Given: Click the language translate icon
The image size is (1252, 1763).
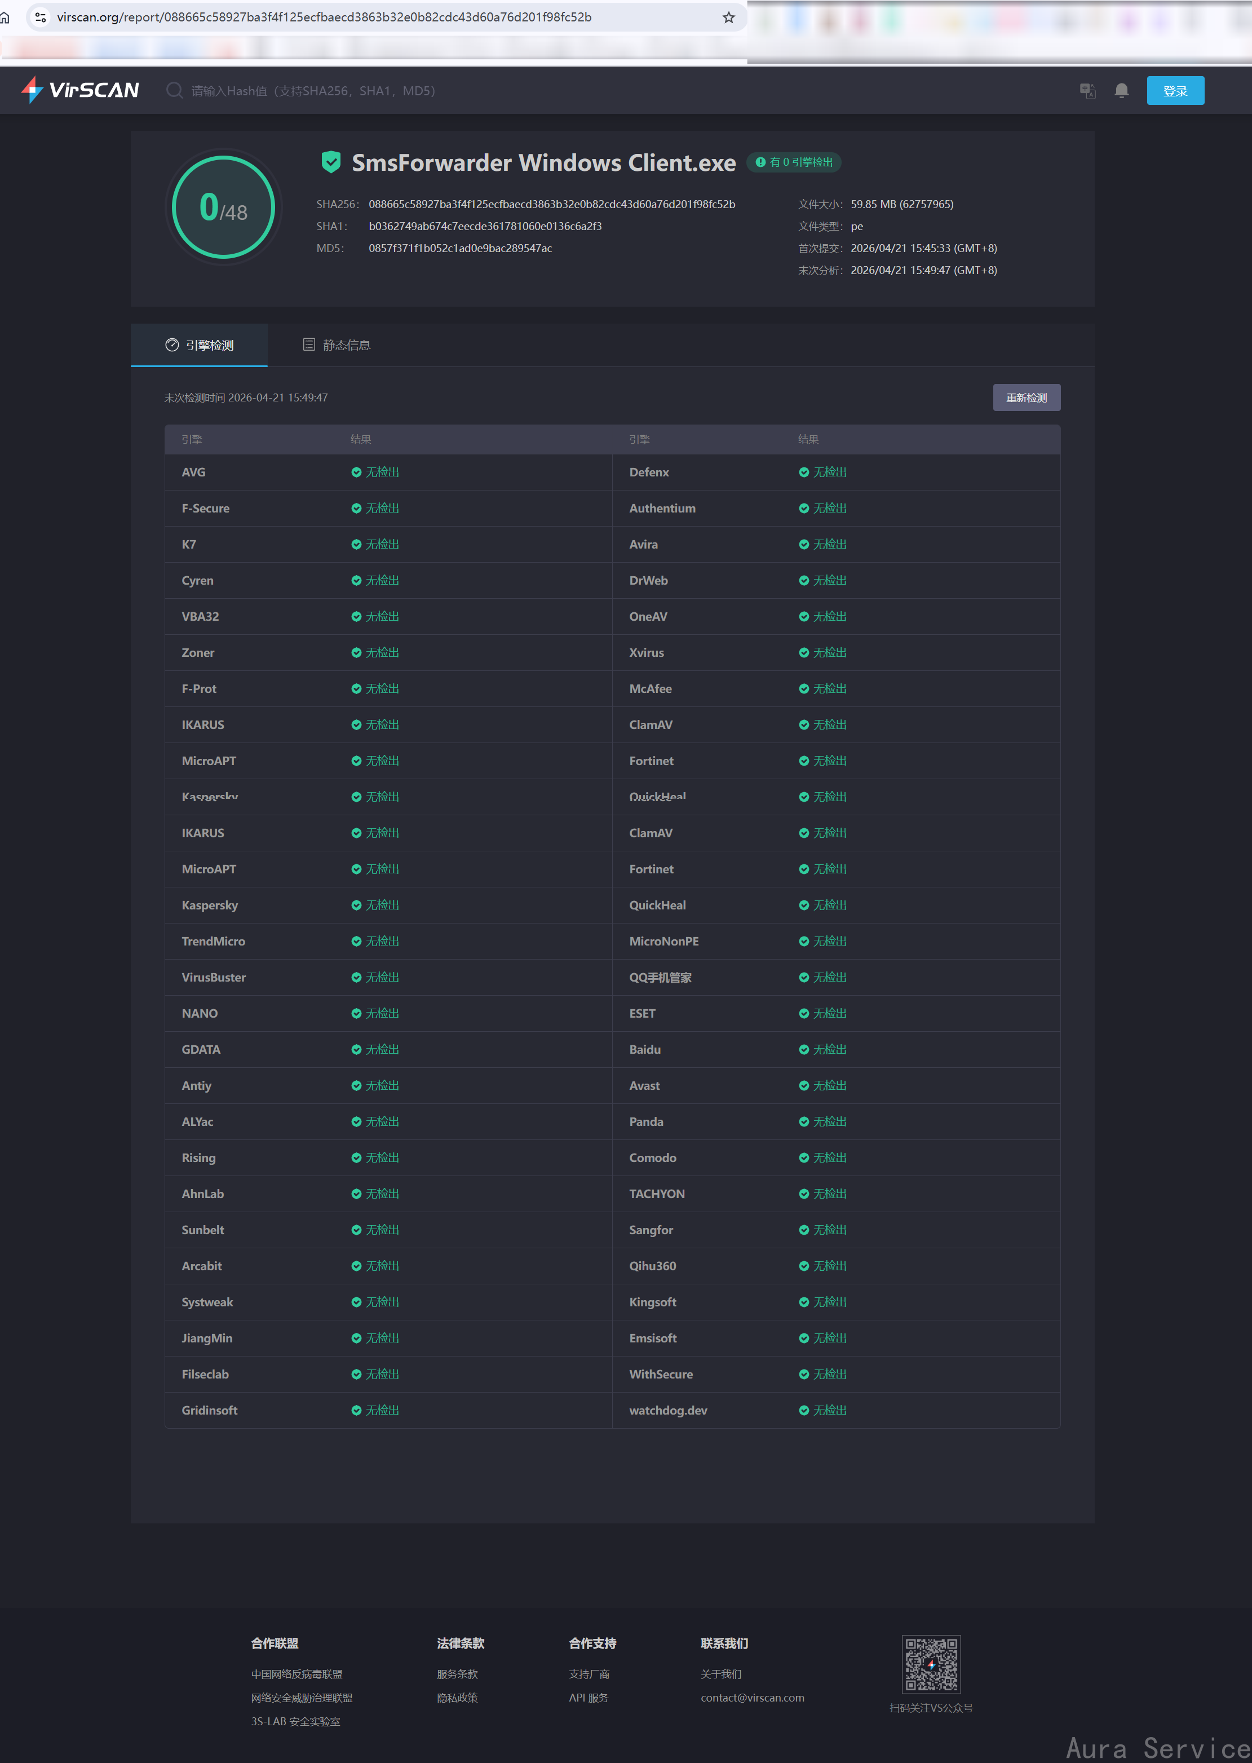Looking at the screenshot, I should point(1087,91).
